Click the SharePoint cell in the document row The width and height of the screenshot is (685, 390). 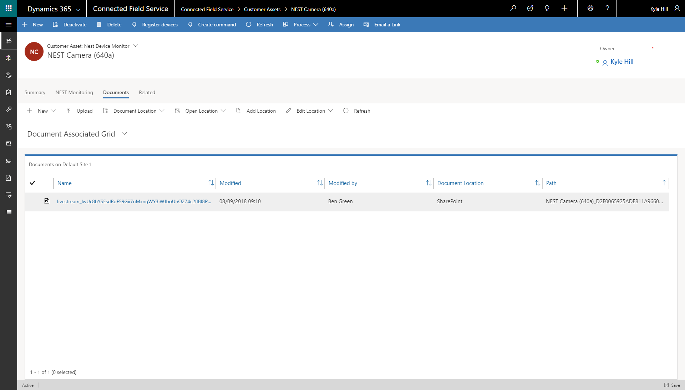450,201
